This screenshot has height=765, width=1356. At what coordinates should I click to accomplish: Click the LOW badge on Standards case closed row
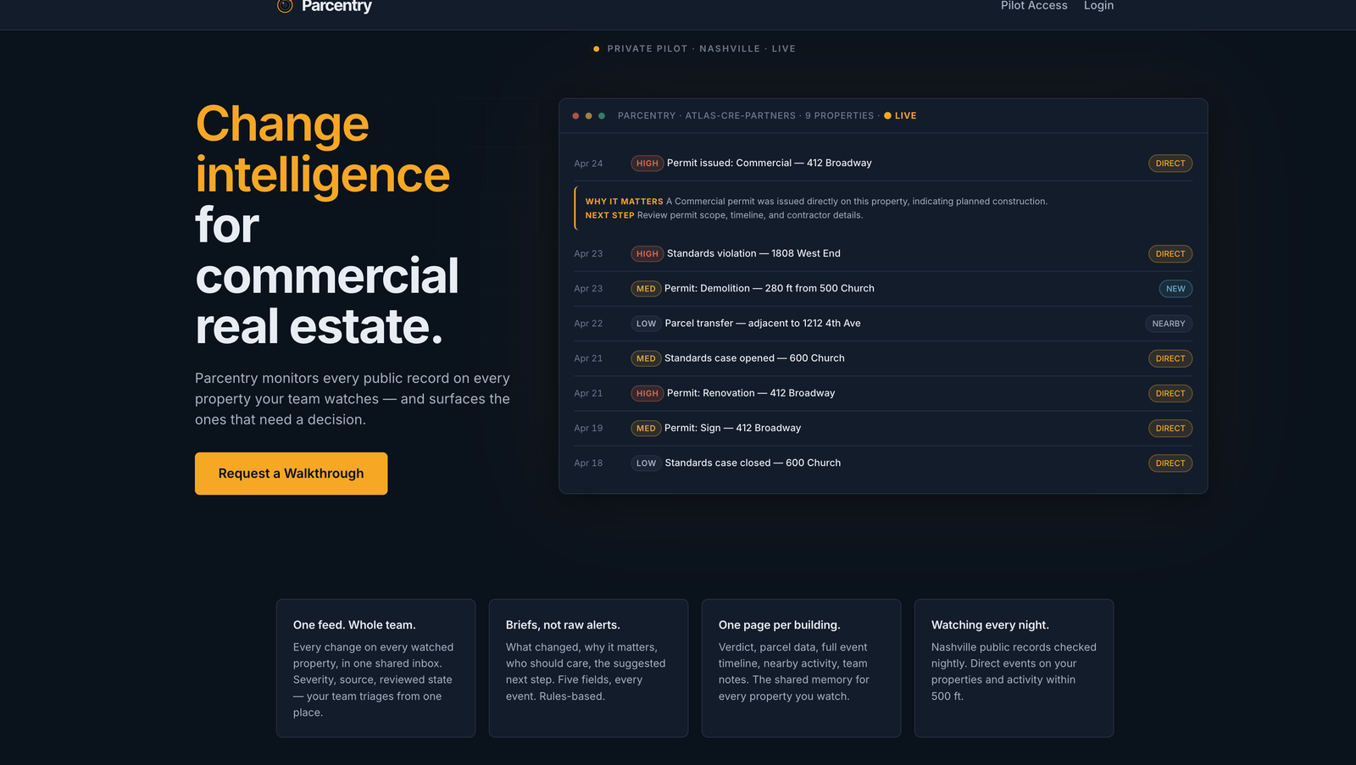pos(646,463)
